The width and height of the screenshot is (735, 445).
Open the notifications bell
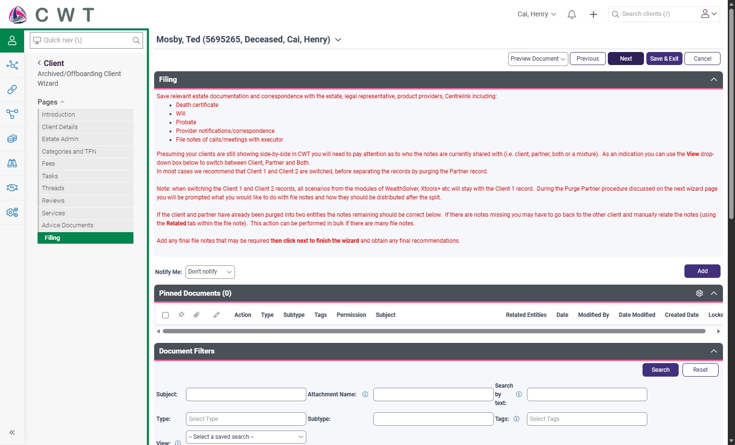[x=572, y=14]
